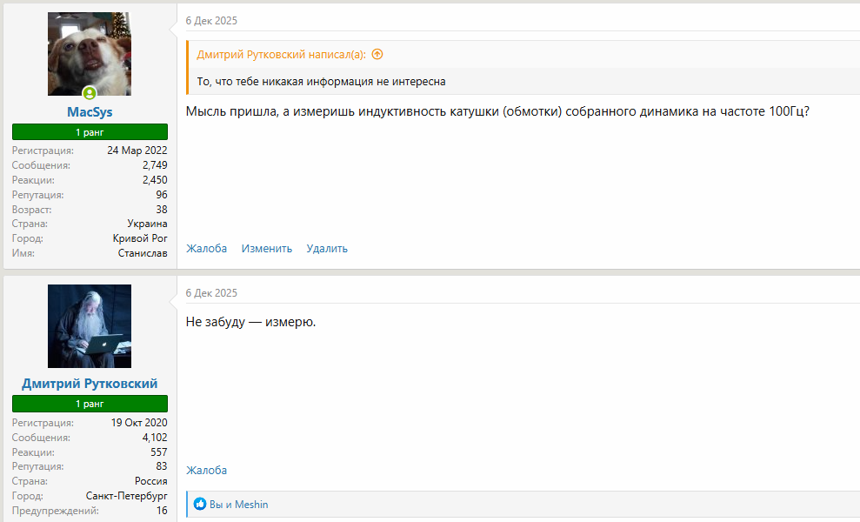Open Дмитрий Рутковский wizard avatar image
860x522 pixels.
89,326
